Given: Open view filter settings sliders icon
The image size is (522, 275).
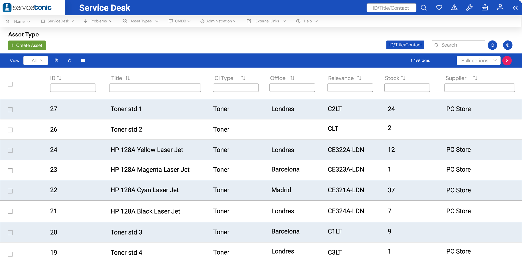Looking at the screenshot, I should [x=83, y=61].
